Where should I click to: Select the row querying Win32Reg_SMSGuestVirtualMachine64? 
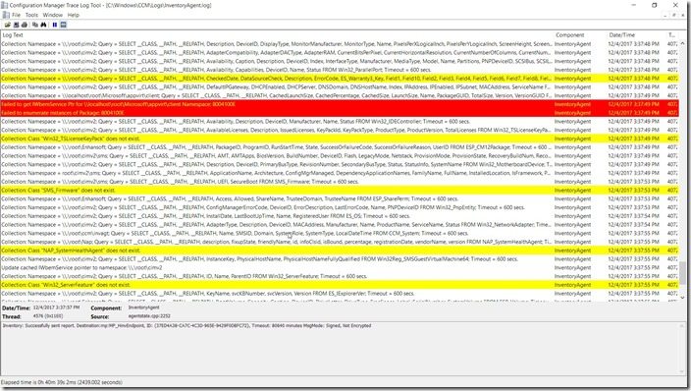click(340, 259)
